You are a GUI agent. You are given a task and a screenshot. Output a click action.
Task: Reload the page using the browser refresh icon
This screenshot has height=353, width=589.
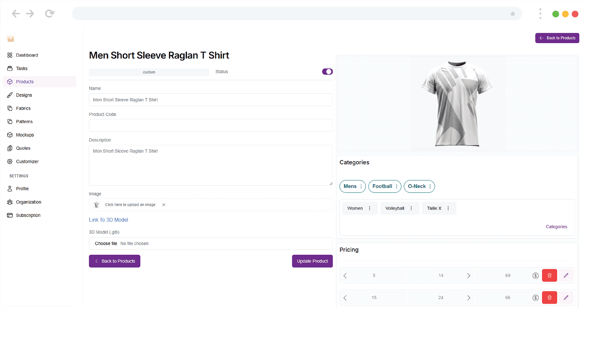(x=49, y=14)
